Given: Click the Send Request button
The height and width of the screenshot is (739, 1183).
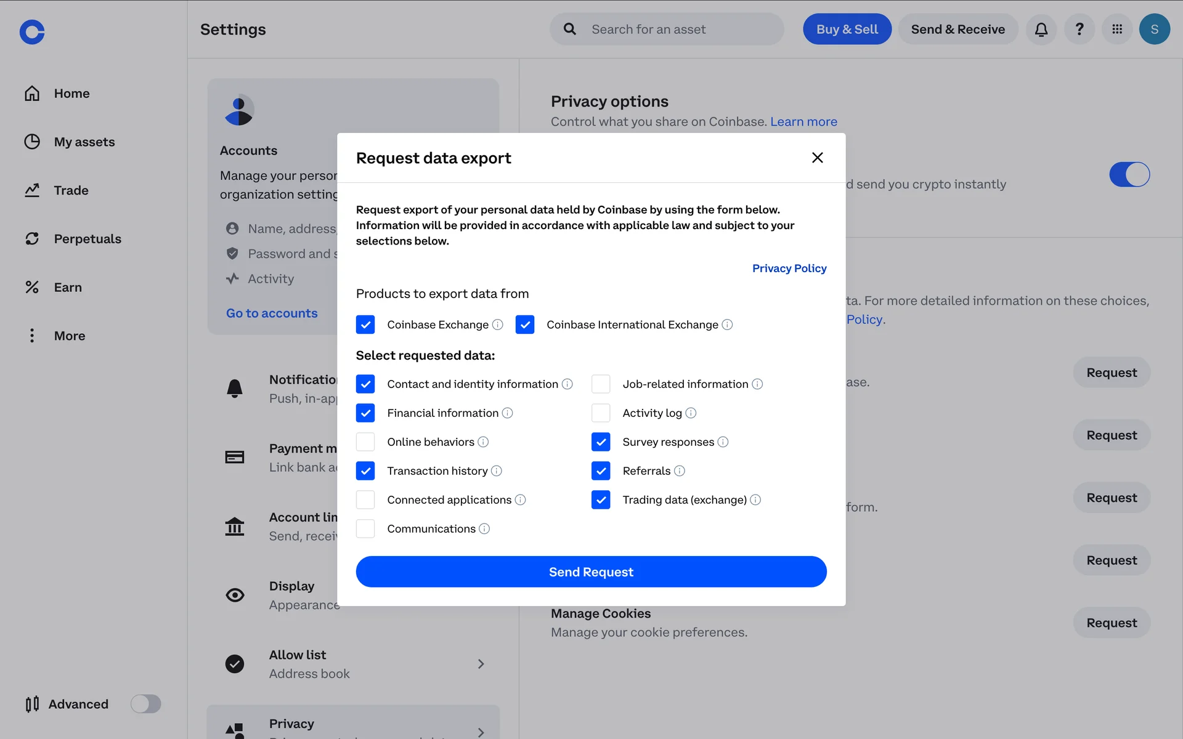Looking at the screenshot, I should click(591, 572).
